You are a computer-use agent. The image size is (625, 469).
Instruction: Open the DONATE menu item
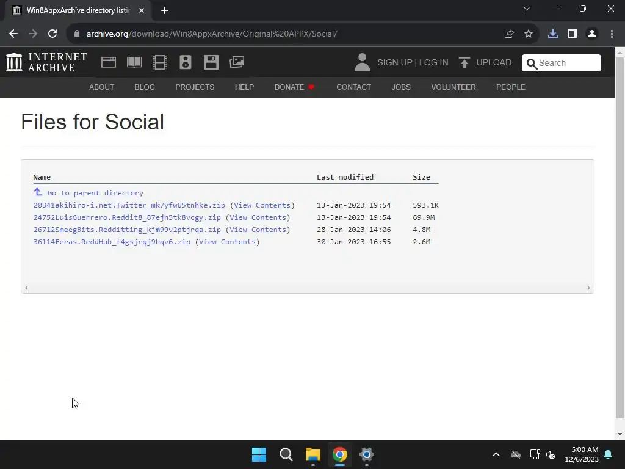click(x=294, y=87)
